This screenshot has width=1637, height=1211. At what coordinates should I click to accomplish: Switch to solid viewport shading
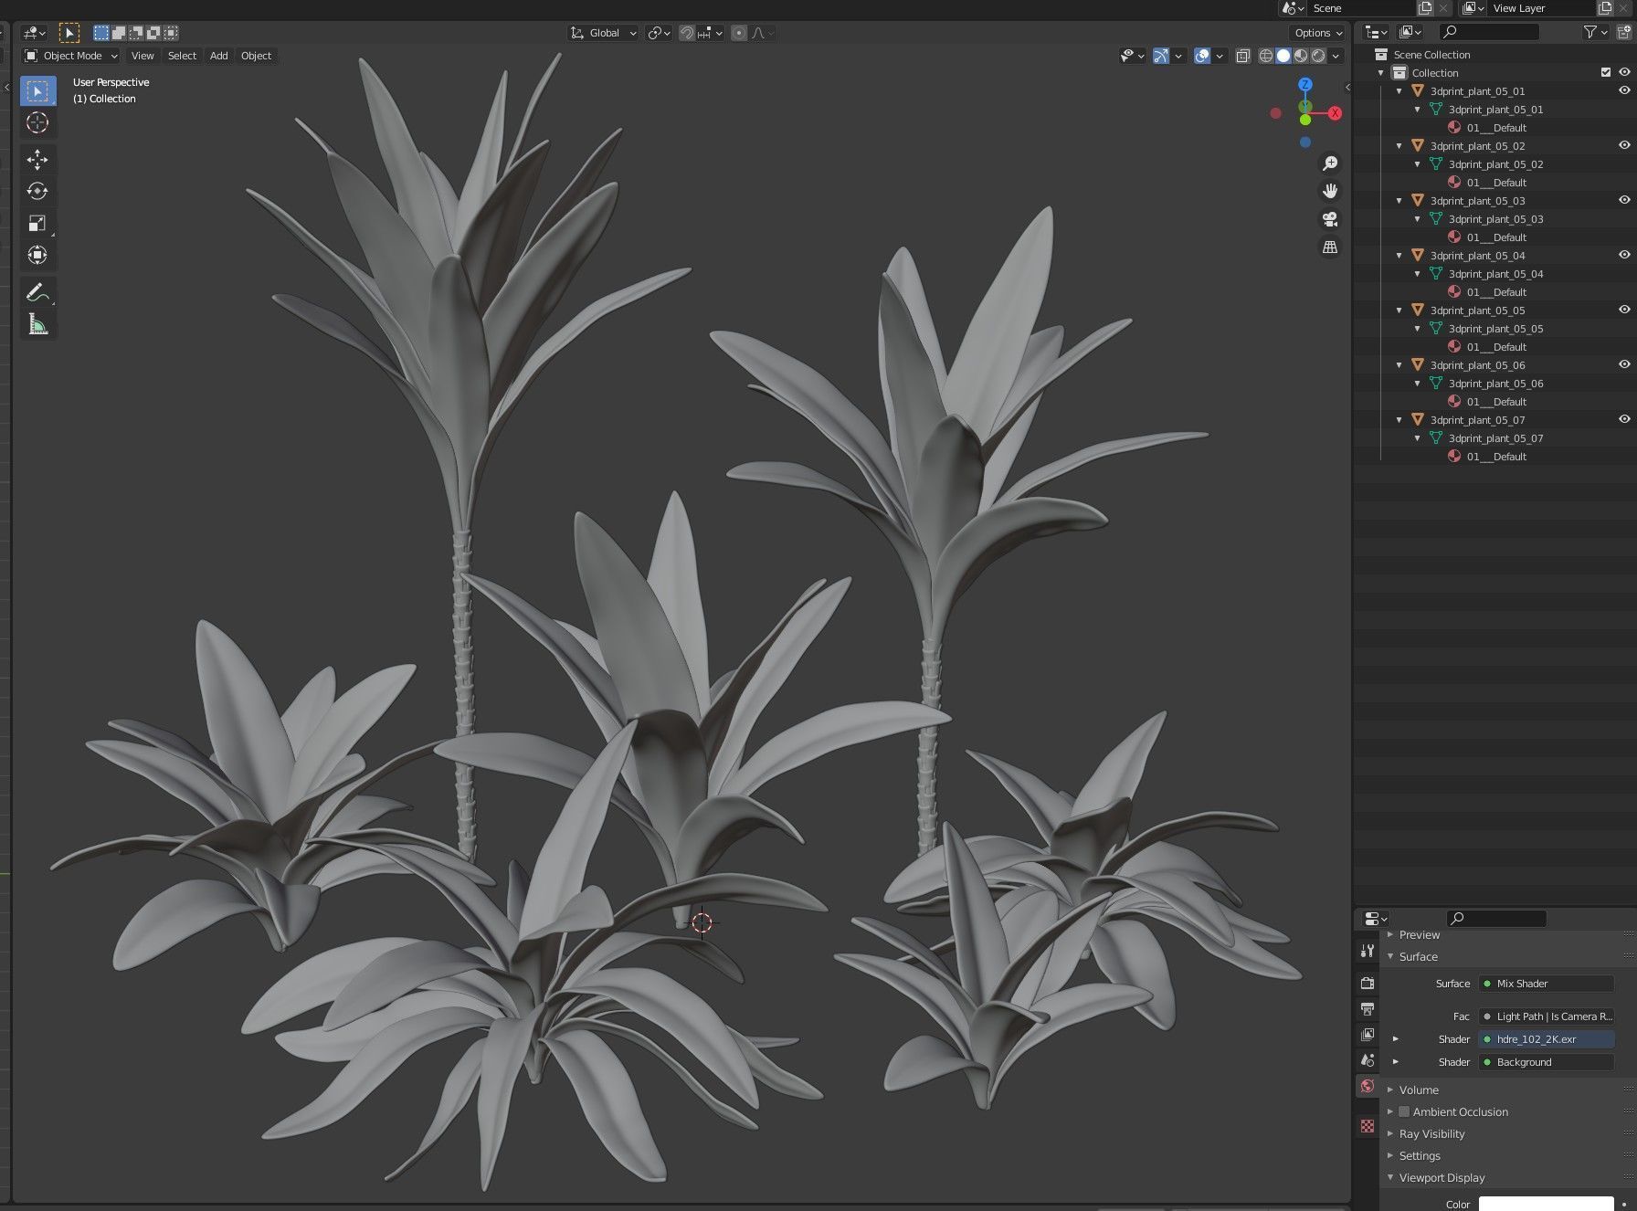(1283, 56)
